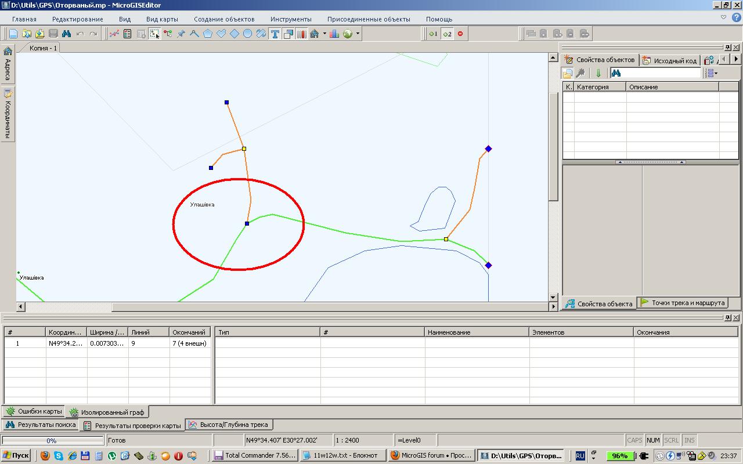
Task: Click the new document icon
Action: click(13, 34)
